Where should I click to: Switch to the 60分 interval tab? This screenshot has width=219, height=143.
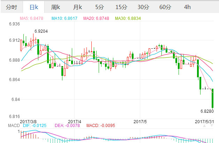165,7
